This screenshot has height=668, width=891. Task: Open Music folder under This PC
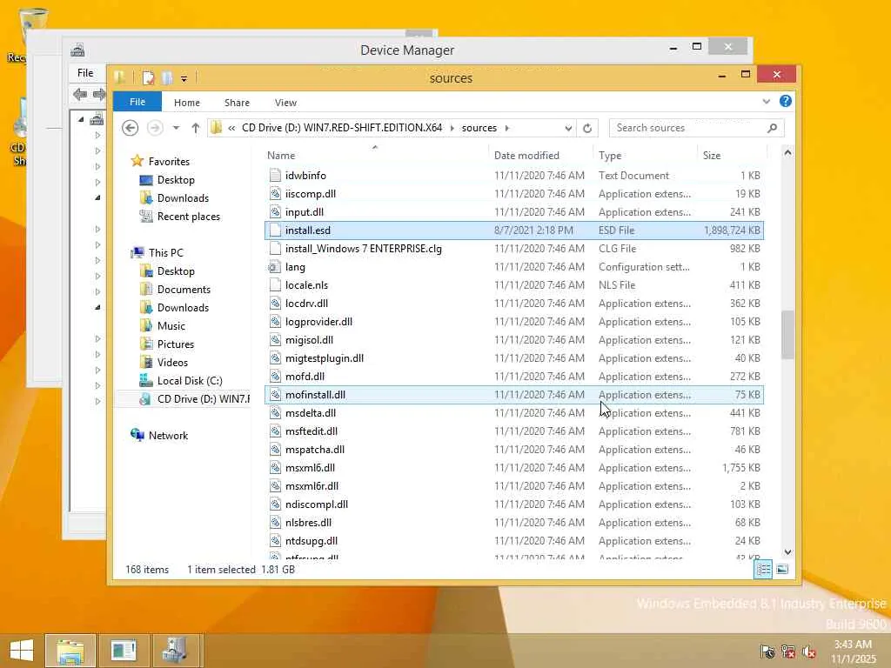click(171, 325)
